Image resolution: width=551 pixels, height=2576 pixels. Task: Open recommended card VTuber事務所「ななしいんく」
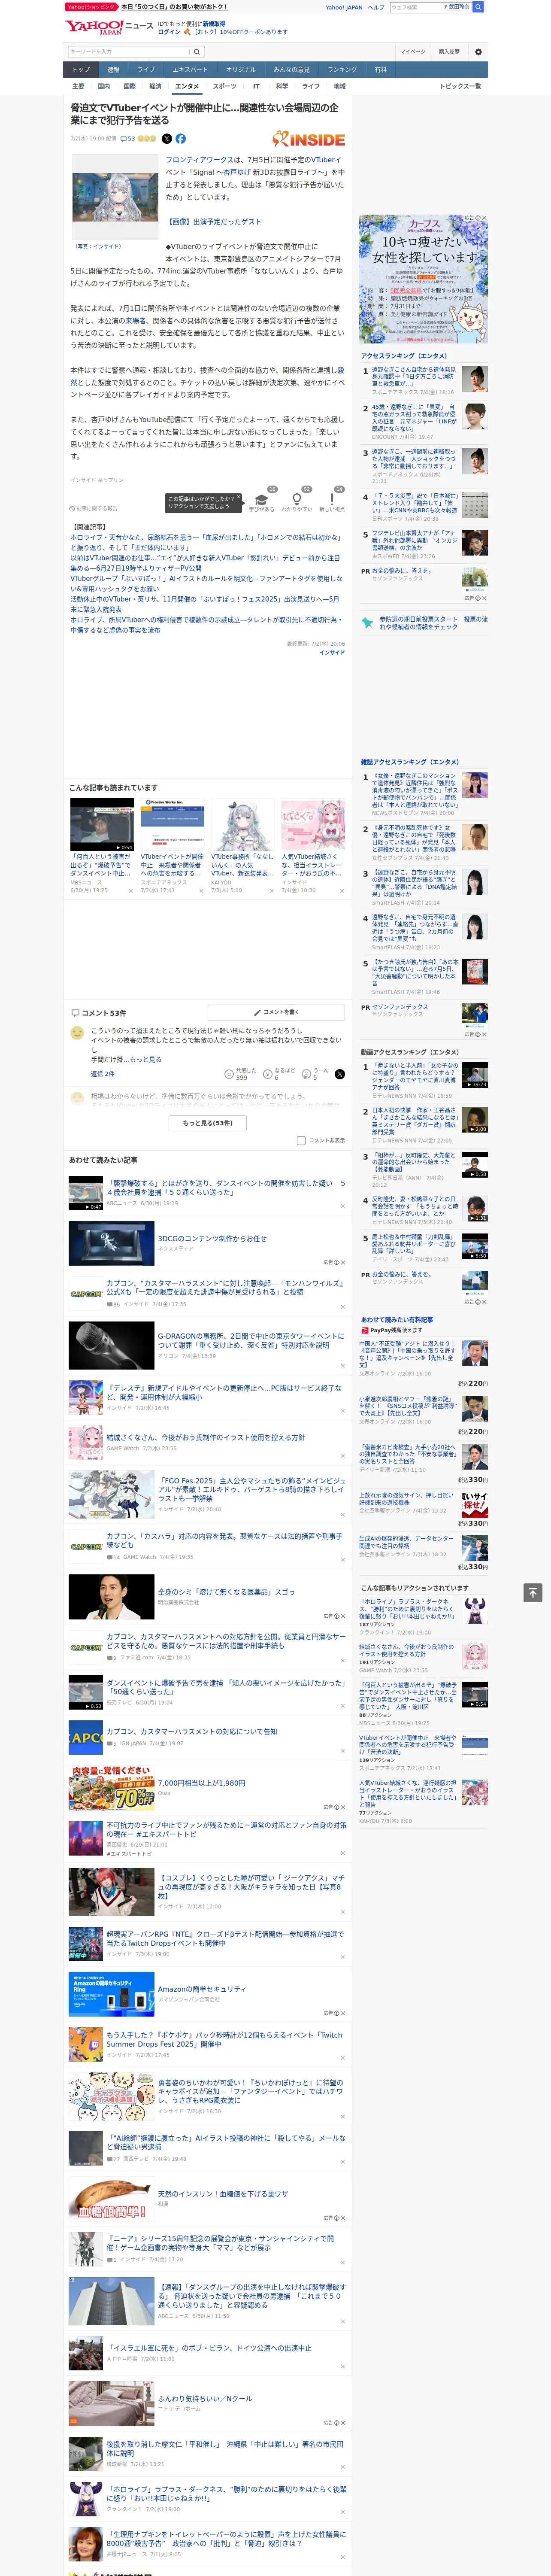pyautogui.click(x=242, y=844)
